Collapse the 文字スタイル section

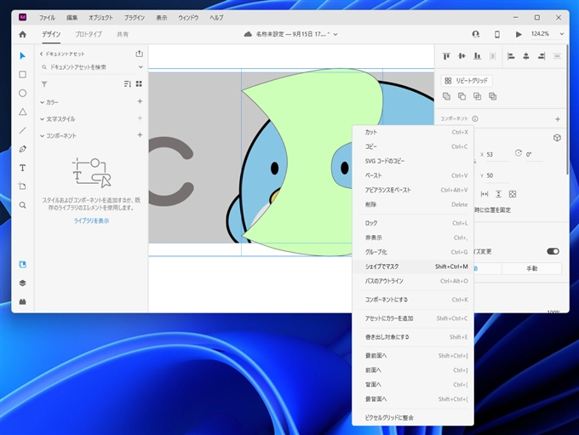(42, 119)
